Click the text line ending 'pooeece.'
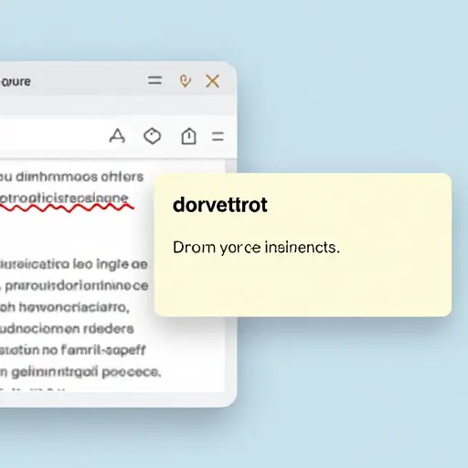468x468 pixels. [x=80, y=372]
